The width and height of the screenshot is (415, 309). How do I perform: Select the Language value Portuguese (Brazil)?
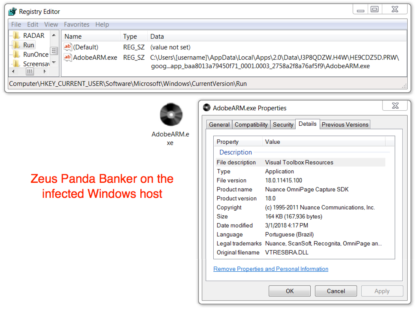click(x=289, y=234)
